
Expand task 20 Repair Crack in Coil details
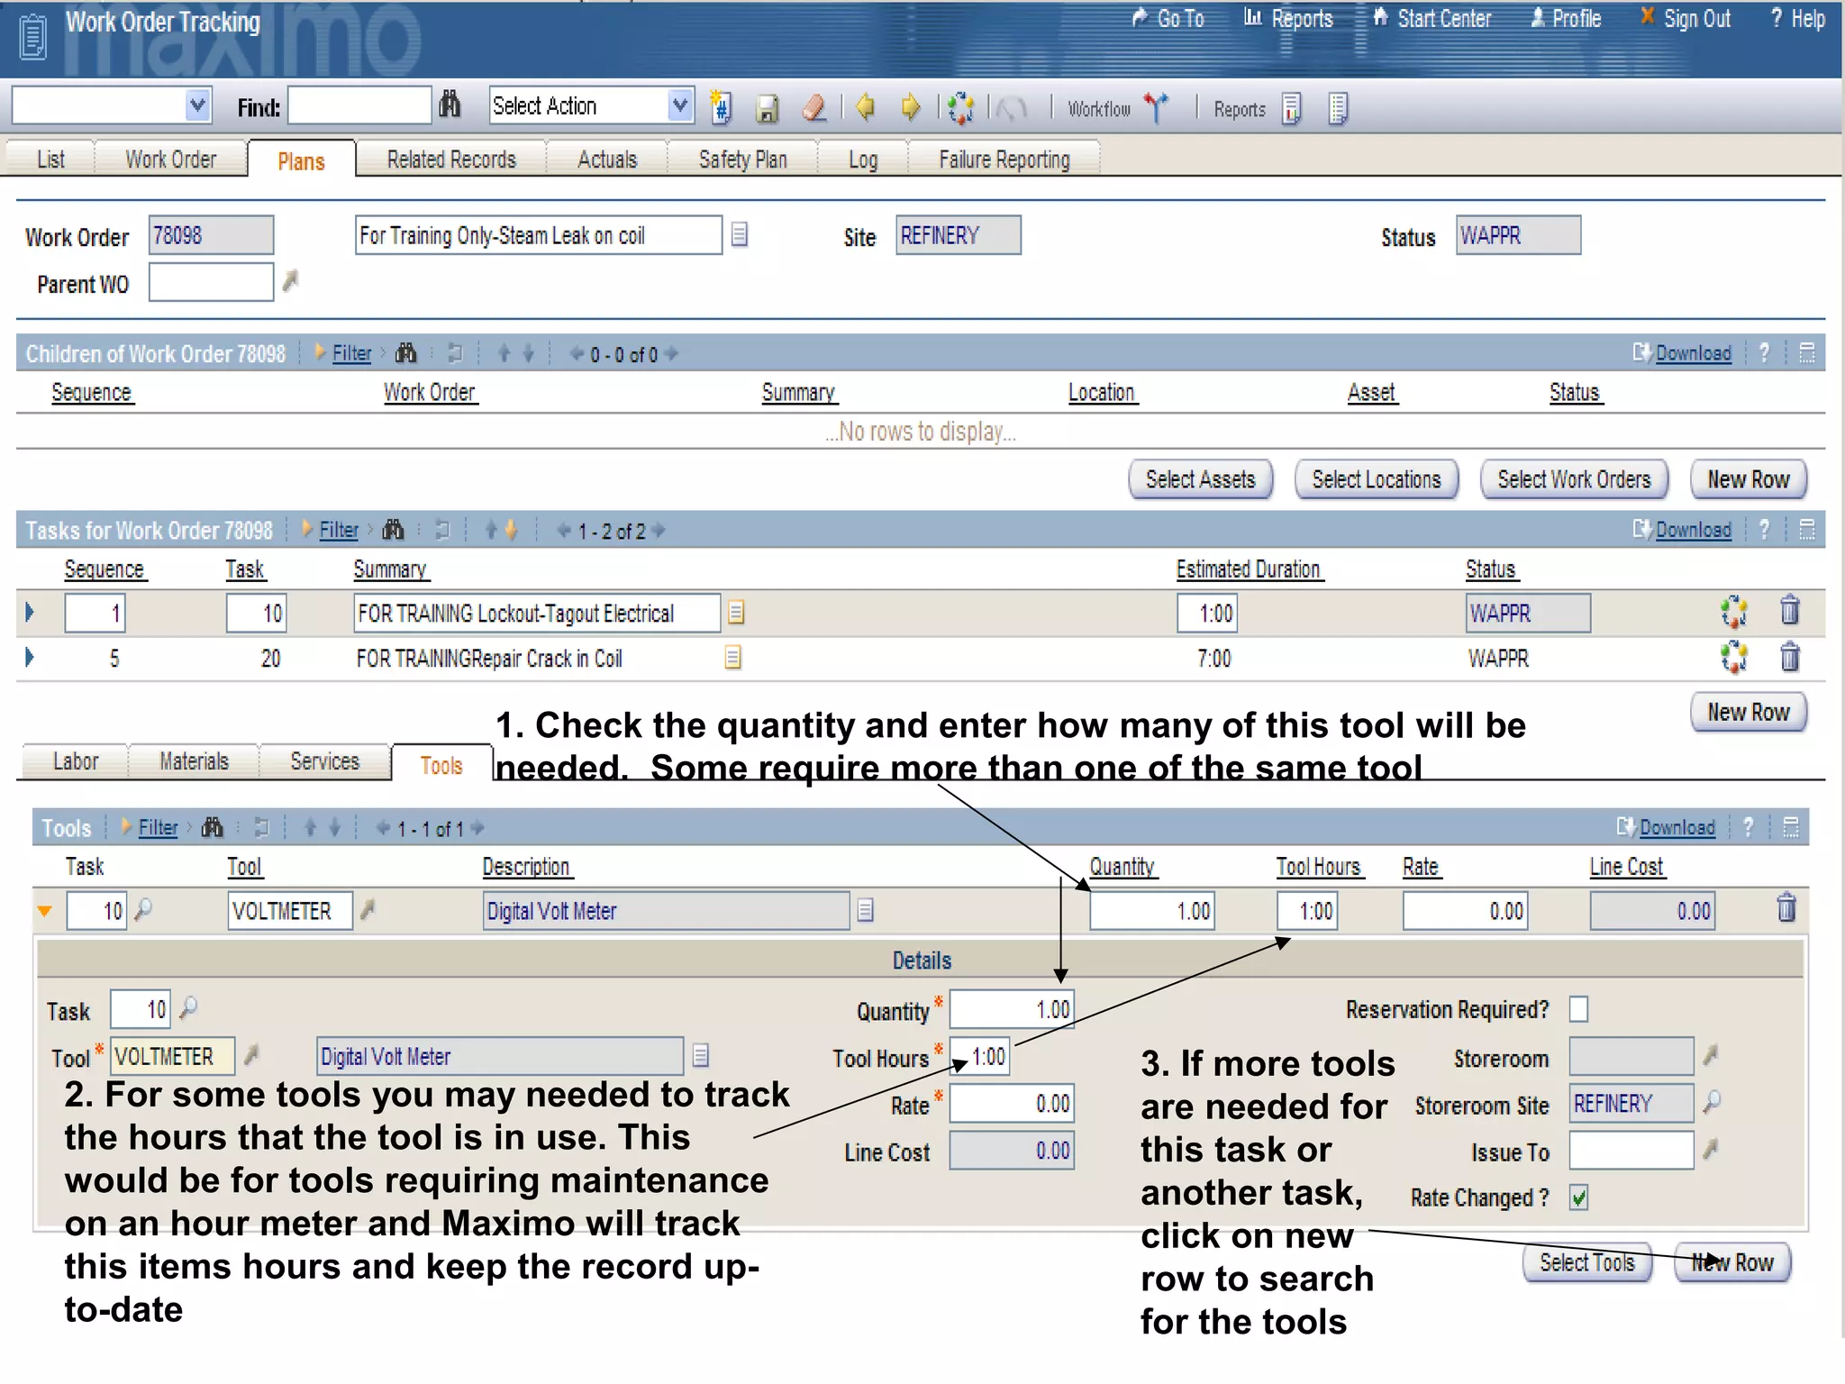coord(30,658)
